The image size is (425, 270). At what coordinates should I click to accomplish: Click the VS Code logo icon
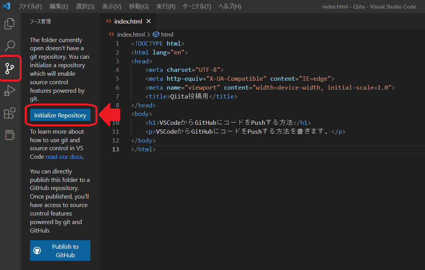(7, 6)
